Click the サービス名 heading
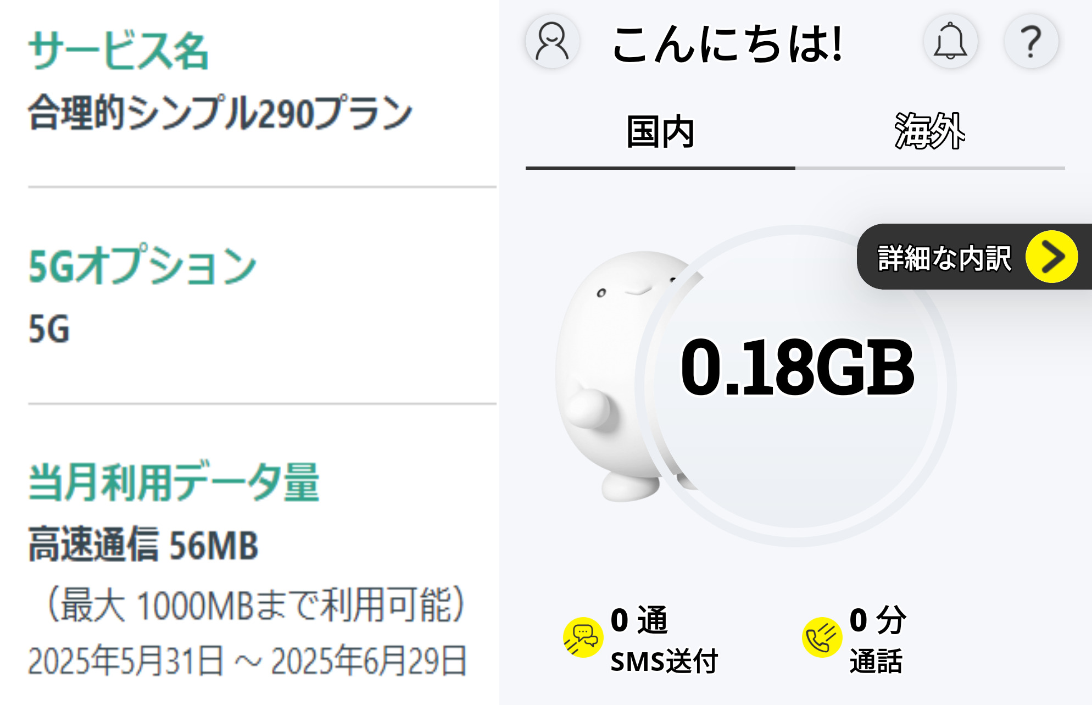The height and width of the screenshot is (705, 1092). coord(119,51)
